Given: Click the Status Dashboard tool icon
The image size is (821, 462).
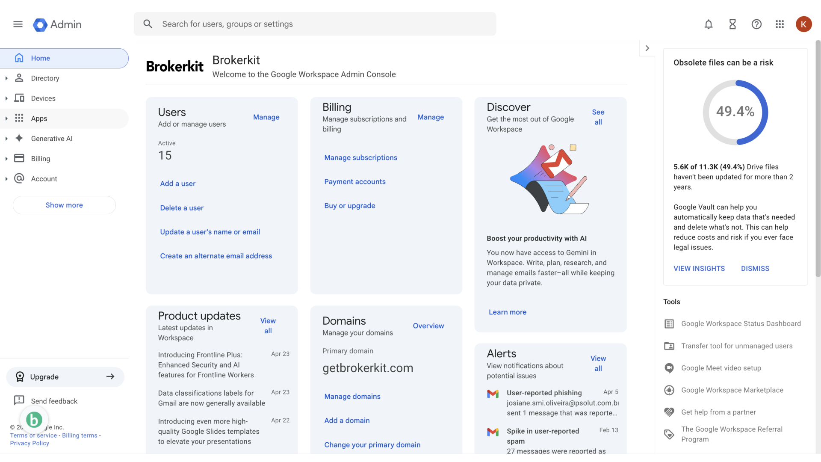Looking at the screenshot, I should 669,324.
